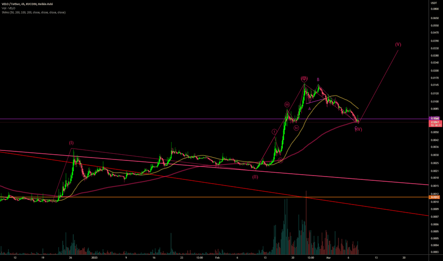Click the purple horizontal line price tag
Screen dimensions: 443x261
click(x=434, y=118)
